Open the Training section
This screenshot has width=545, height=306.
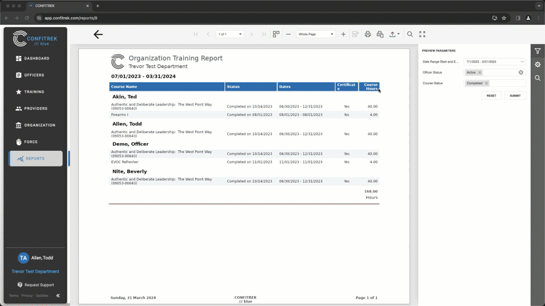pos(35,91)
